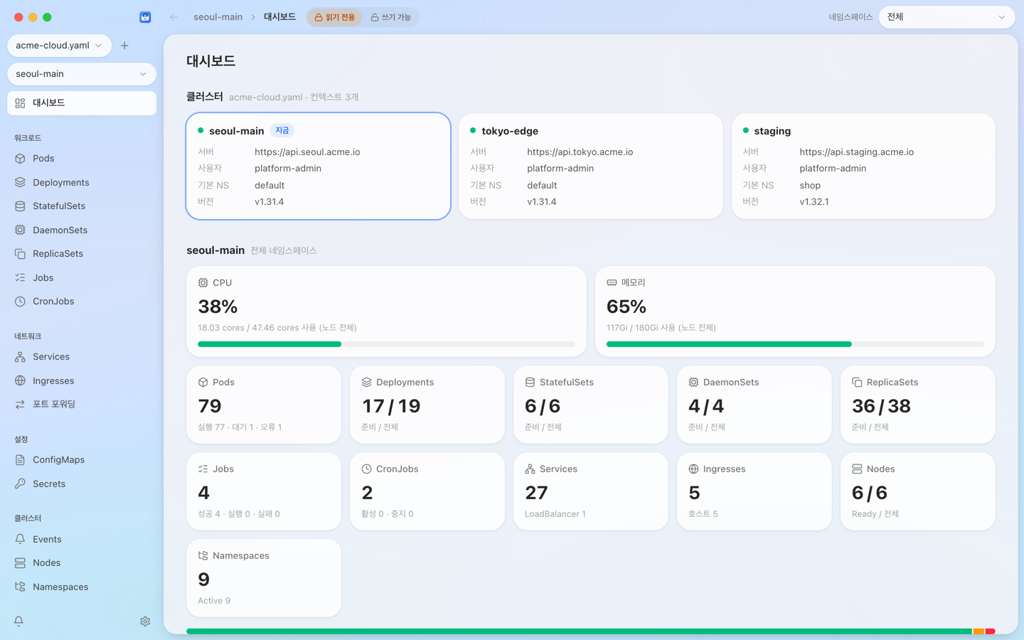This screenshot has width=1024, height=640.
Task: Open Ingresses from the sidebar
Action: pos(82,380)
